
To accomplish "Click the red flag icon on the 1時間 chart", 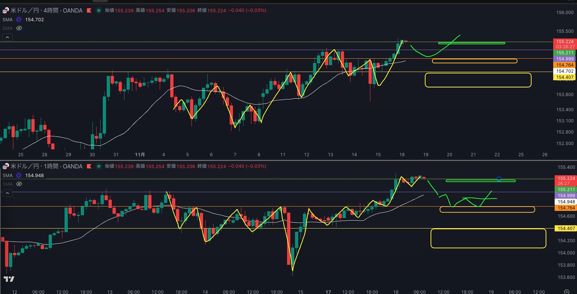I will [x=89, y=166].
